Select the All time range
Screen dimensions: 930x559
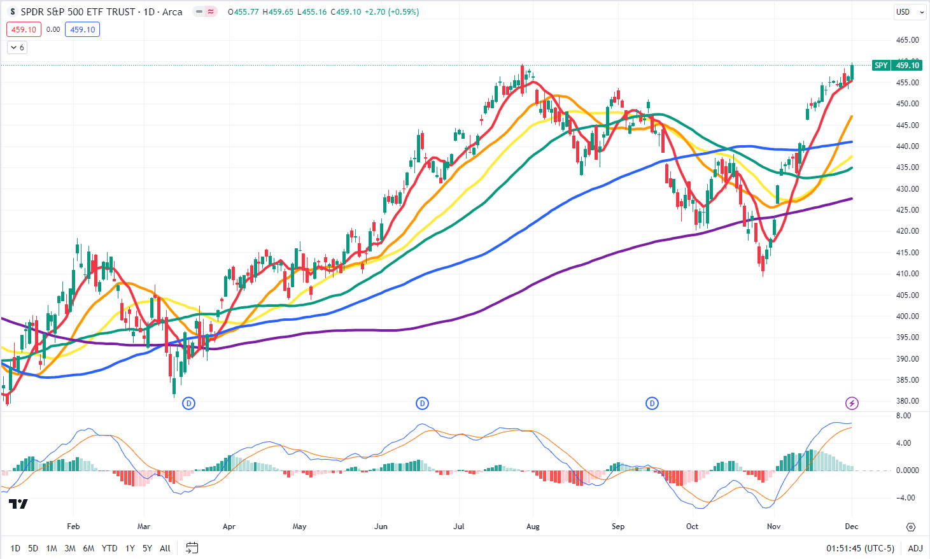click(165, 548)
